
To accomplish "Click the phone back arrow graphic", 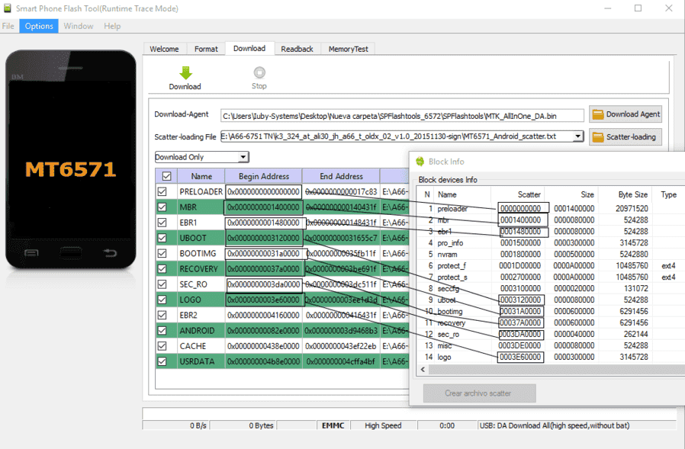I will pos(110,252).
